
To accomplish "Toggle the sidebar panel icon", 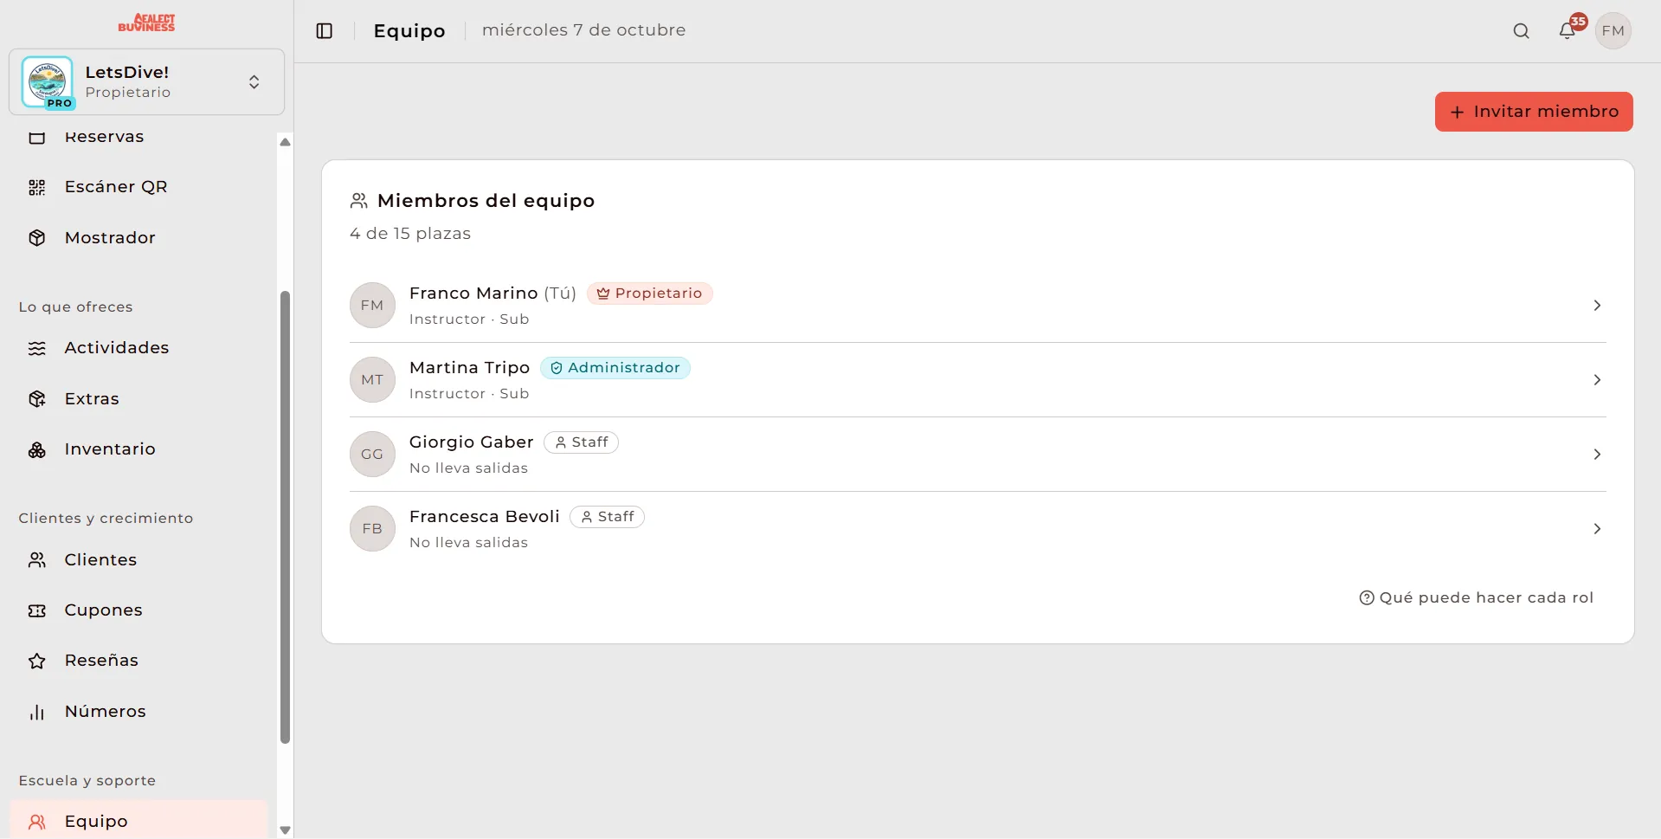I will tap(325, 31).
